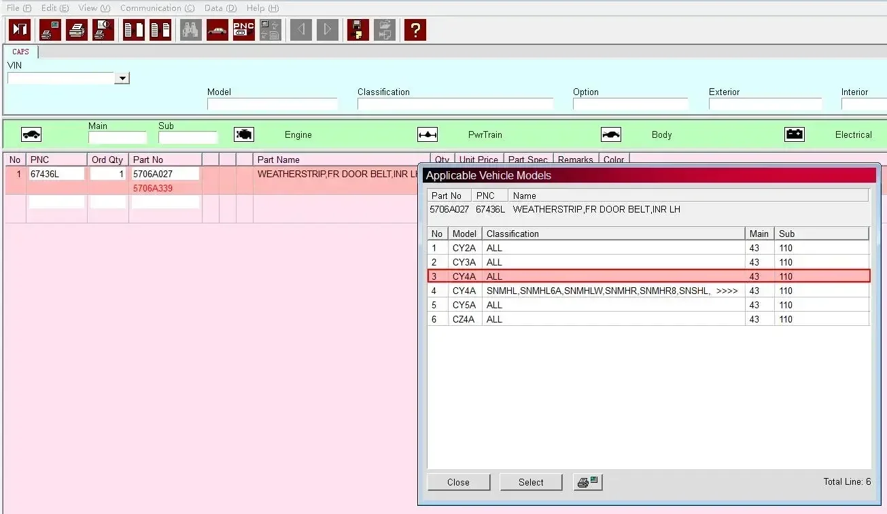Select the Engine group icon
The width and height of the screenshot is (887, 514).
pyautogui.click(x=244, y=134)
